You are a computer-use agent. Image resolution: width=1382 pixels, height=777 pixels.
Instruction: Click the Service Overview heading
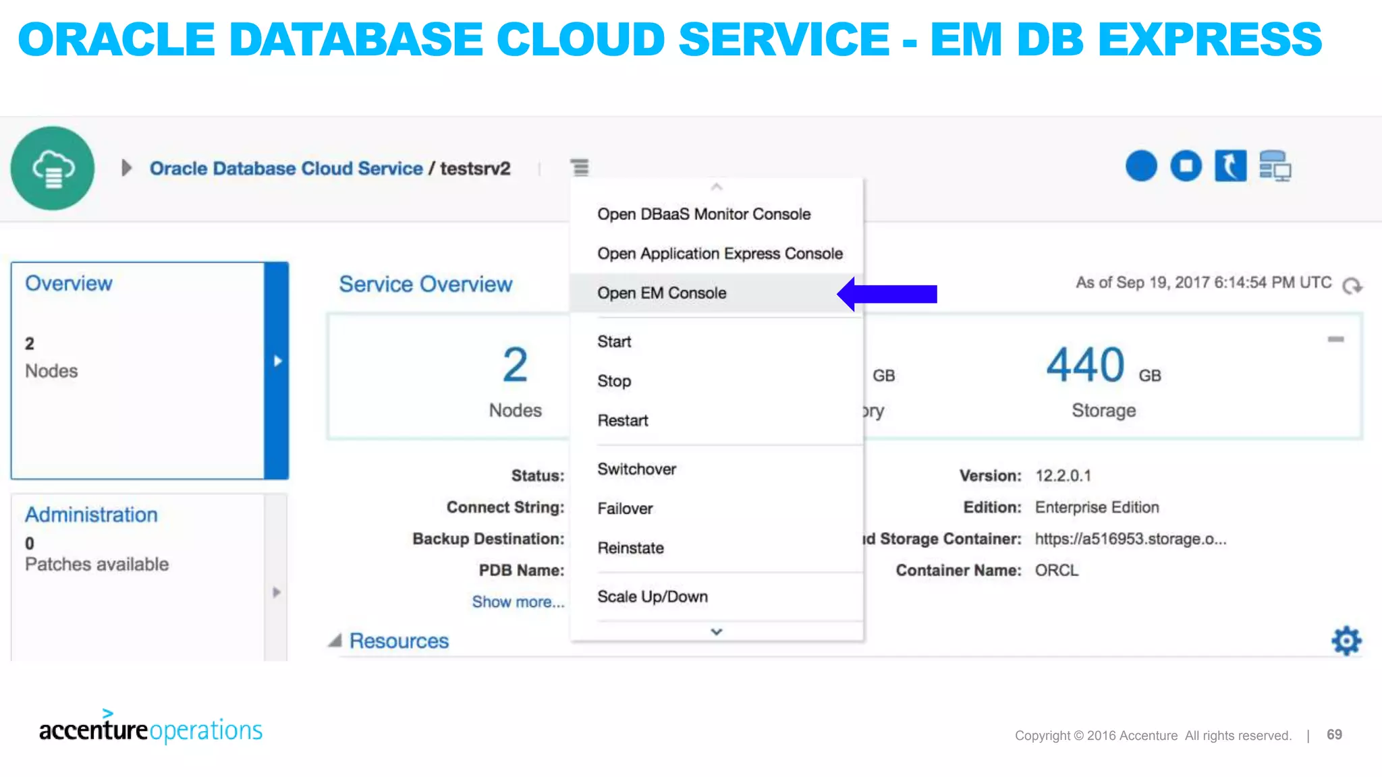[x=426, y=284]
